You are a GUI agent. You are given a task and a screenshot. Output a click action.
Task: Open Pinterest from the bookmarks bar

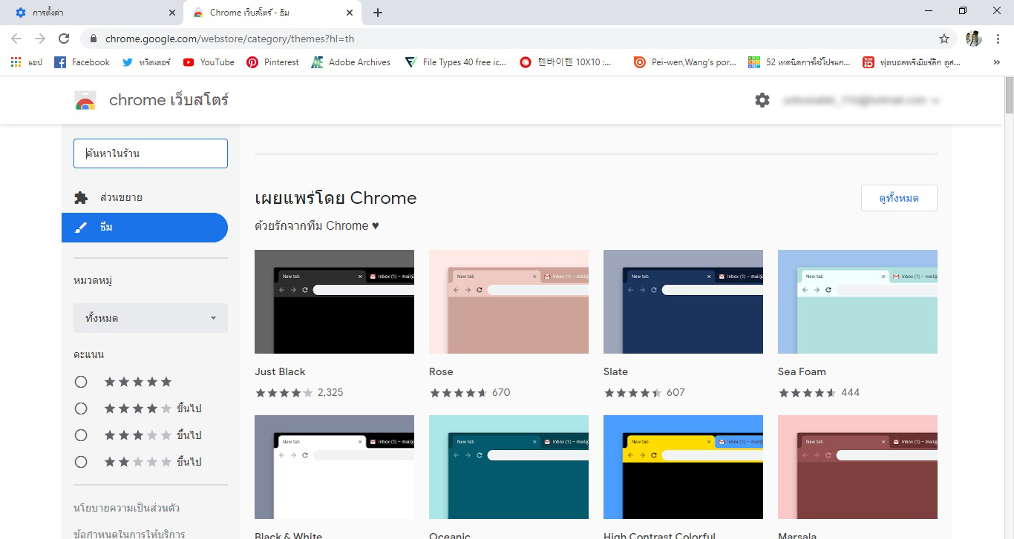click(272, 62)
